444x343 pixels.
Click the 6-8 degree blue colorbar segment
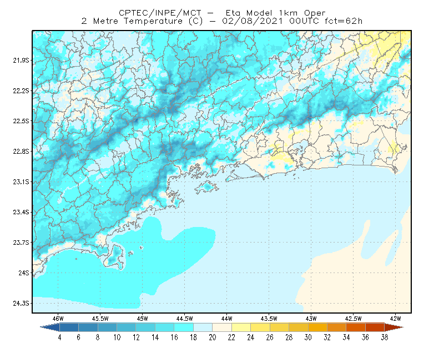(88, 327)
